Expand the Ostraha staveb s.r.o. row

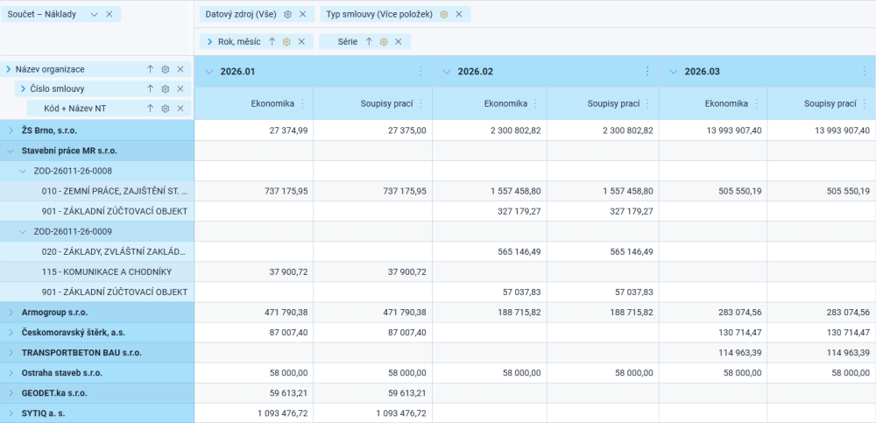(11, 373)
